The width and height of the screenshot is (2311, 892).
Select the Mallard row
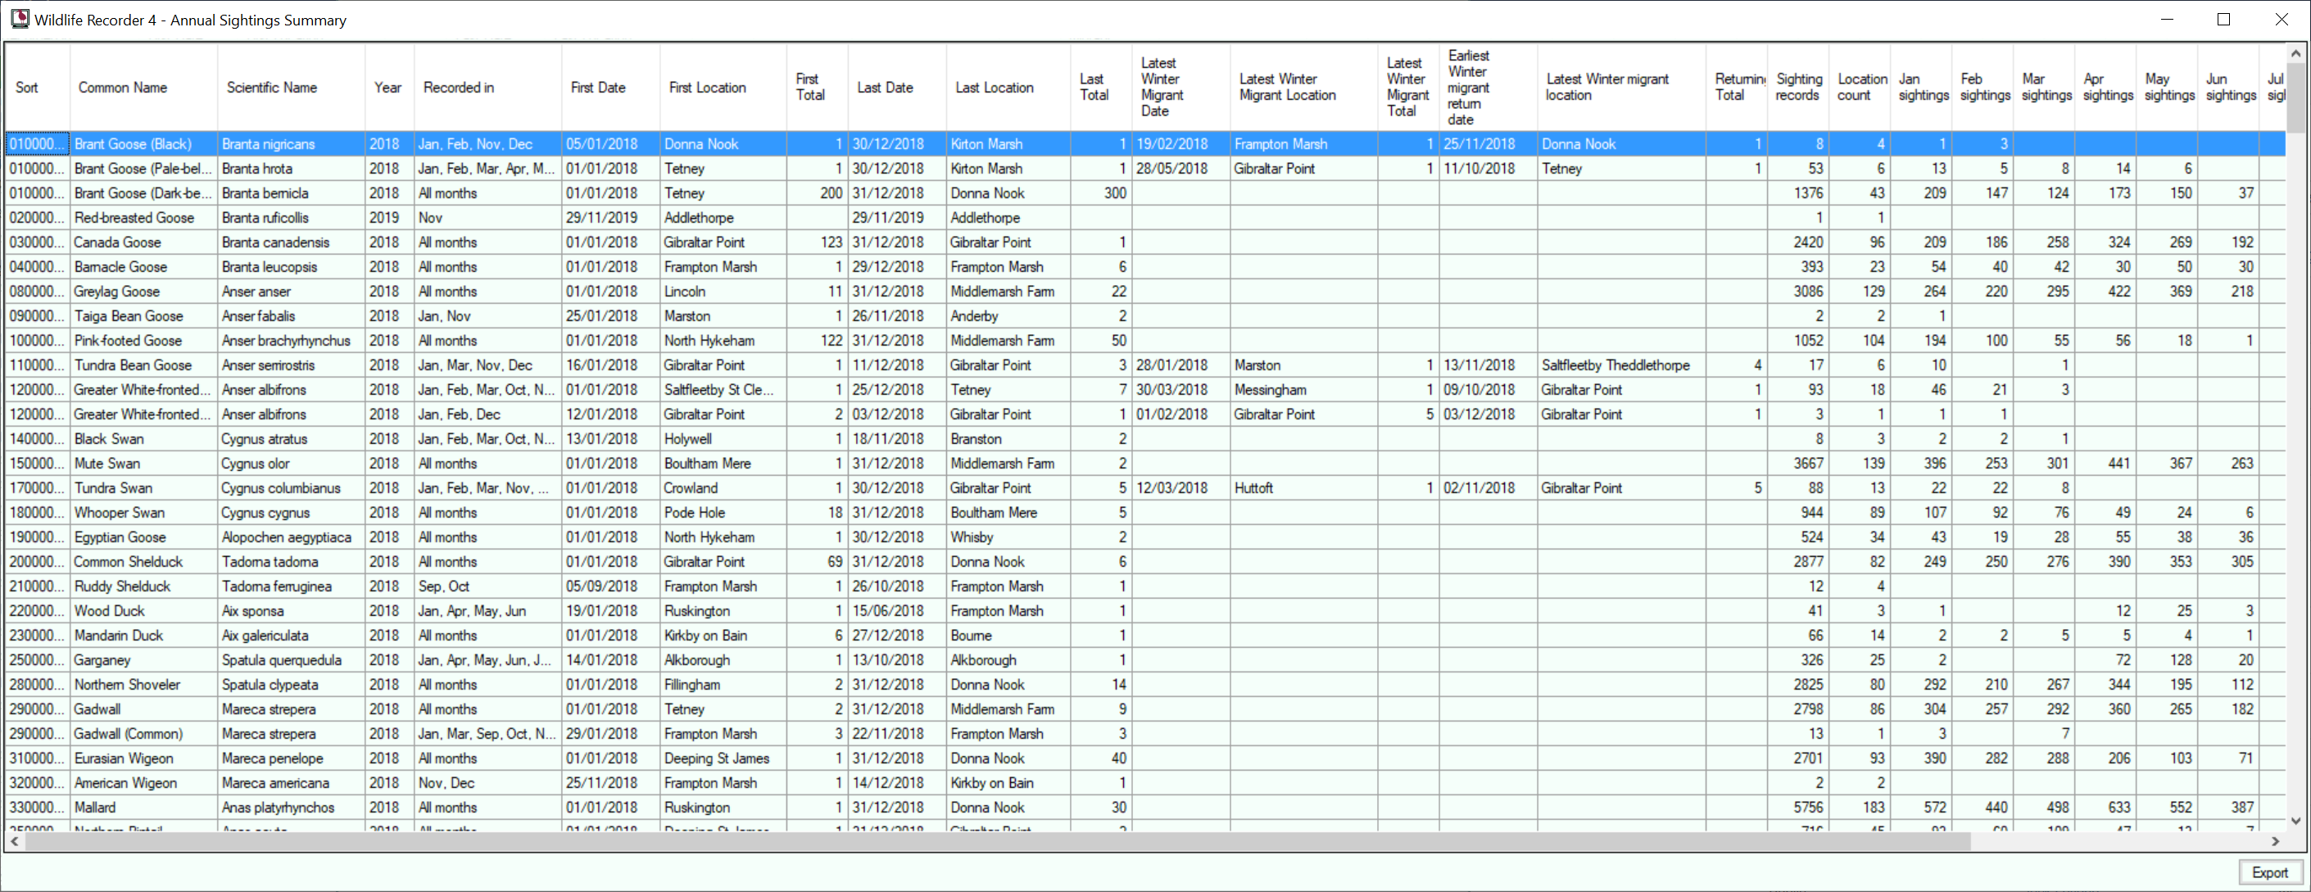point(1145,808)
